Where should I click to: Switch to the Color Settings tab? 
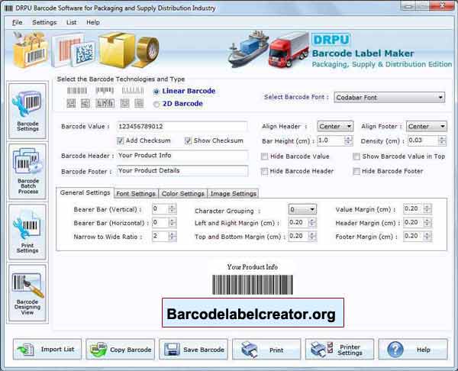click(x=183, y=194)
